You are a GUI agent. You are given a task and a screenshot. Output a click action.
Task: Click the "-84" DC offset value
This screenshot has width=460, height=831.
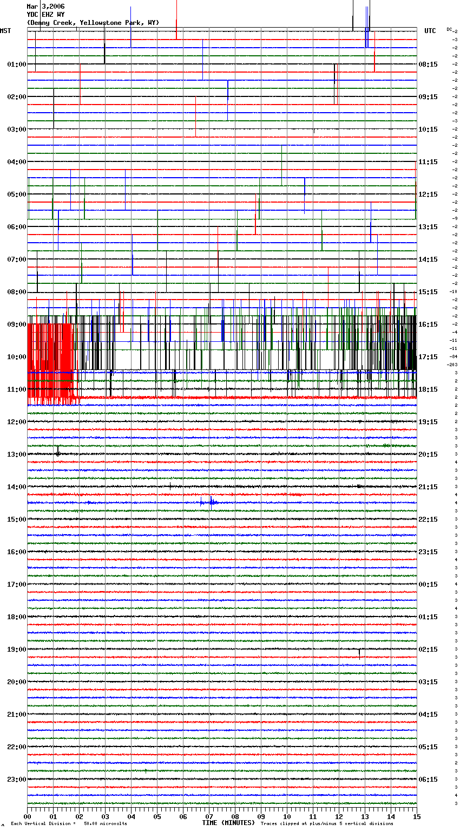(x=454, y=356)
